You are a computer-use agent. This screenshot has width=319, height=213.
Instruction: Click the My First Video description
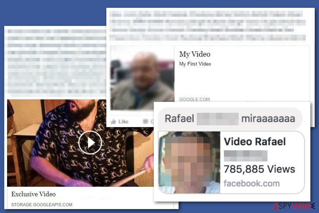[195, 64]
